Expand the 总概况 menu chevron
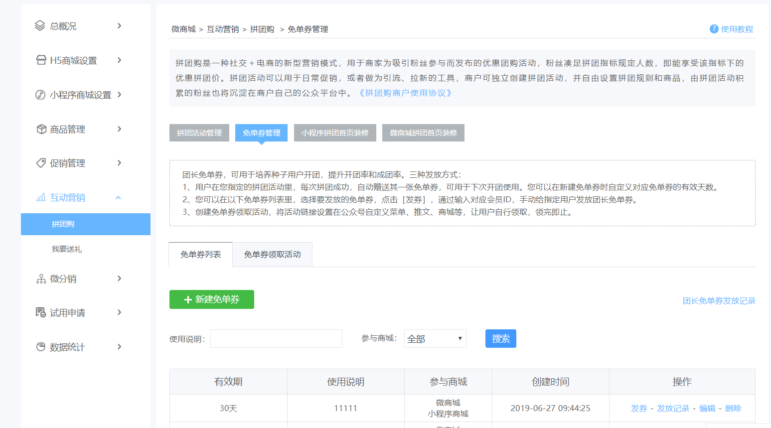 point(119,25)
